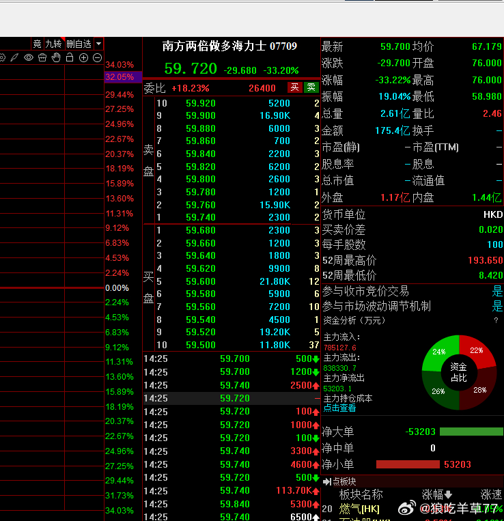
Task: Expand the dropdown arrow beside 删自选
Action: 98,44
